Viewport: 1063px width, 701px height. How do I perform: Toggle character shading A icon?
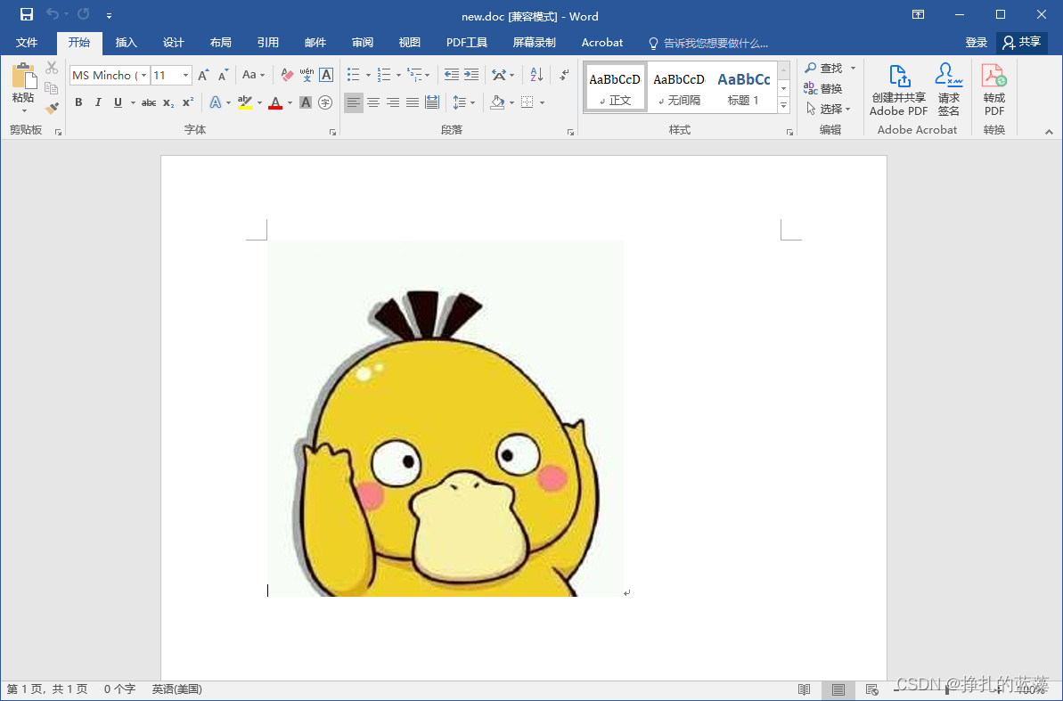tap(306, 102)
